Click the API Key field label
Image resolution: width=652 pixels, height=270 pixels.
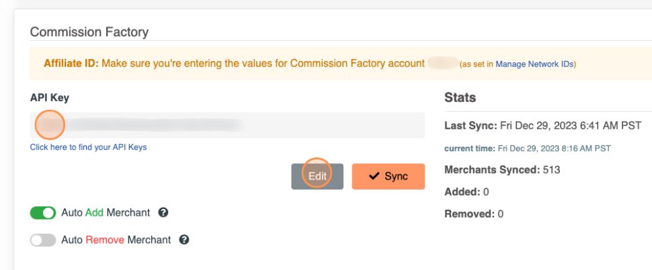50,98
